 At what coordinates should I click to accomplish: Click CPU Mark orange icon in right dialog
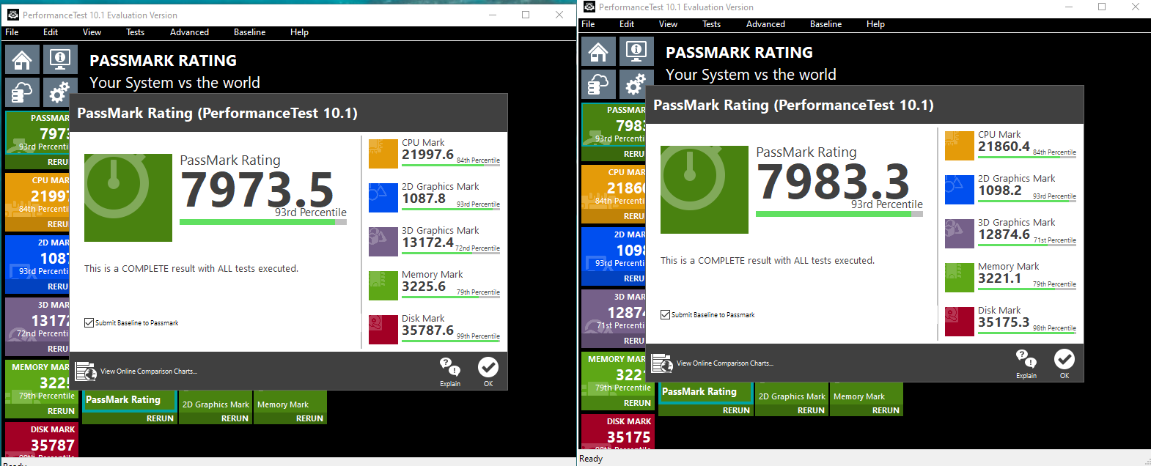(959, 146)
